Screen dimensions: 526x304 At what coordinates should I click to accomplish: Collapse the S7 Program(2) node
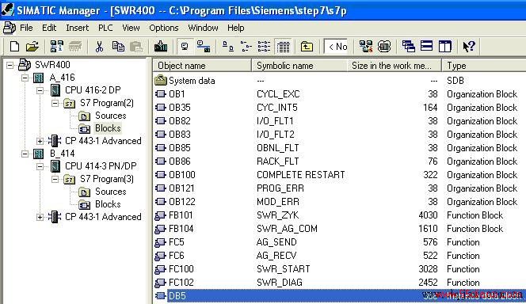tap(55, 103)
